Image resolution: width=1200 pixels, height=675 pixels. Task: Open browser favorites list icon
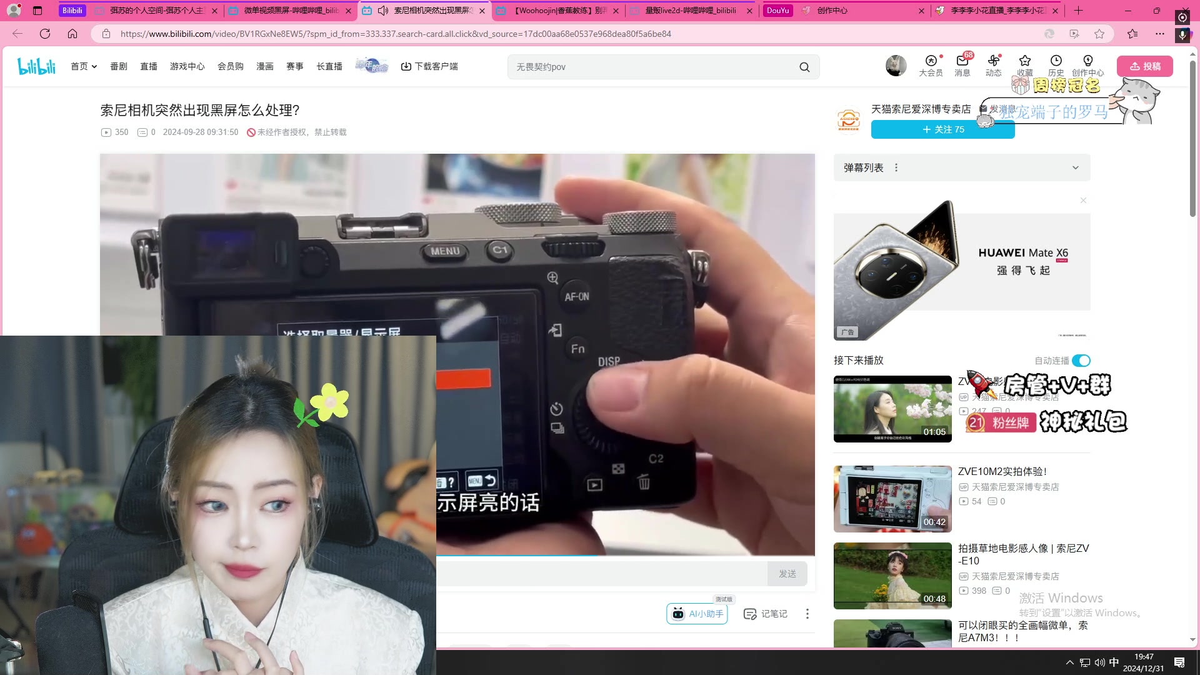coord(1132,34)
